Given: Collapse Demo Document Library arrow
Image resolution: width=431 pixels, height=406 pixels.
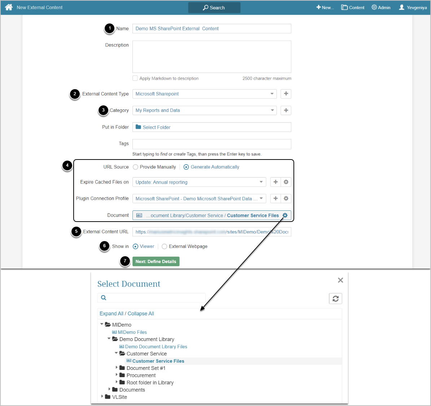Looking at the screenshot, I should coord(109,339).
